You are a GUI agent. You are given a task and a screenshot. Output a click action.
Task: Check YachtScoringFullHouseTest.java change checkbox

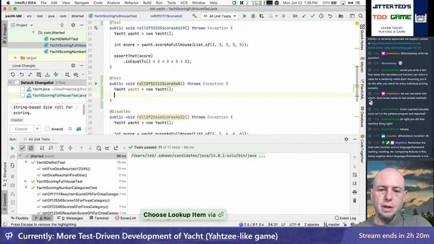tap(22, 95)
